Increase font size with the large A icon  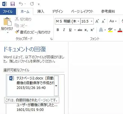click(x=97, y=21)
